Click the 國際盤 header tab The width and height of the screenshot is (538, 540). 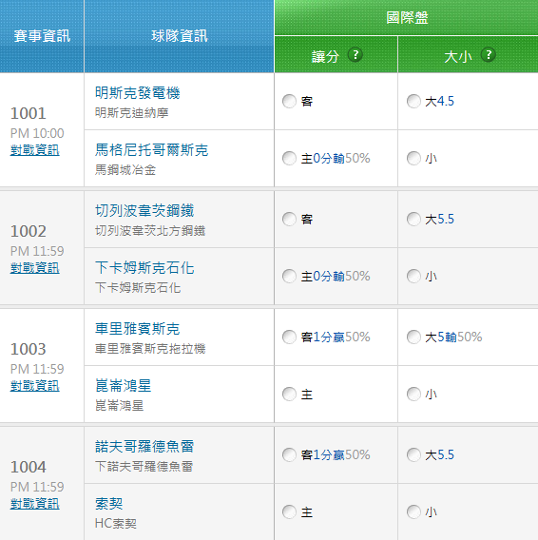[407, 17]
